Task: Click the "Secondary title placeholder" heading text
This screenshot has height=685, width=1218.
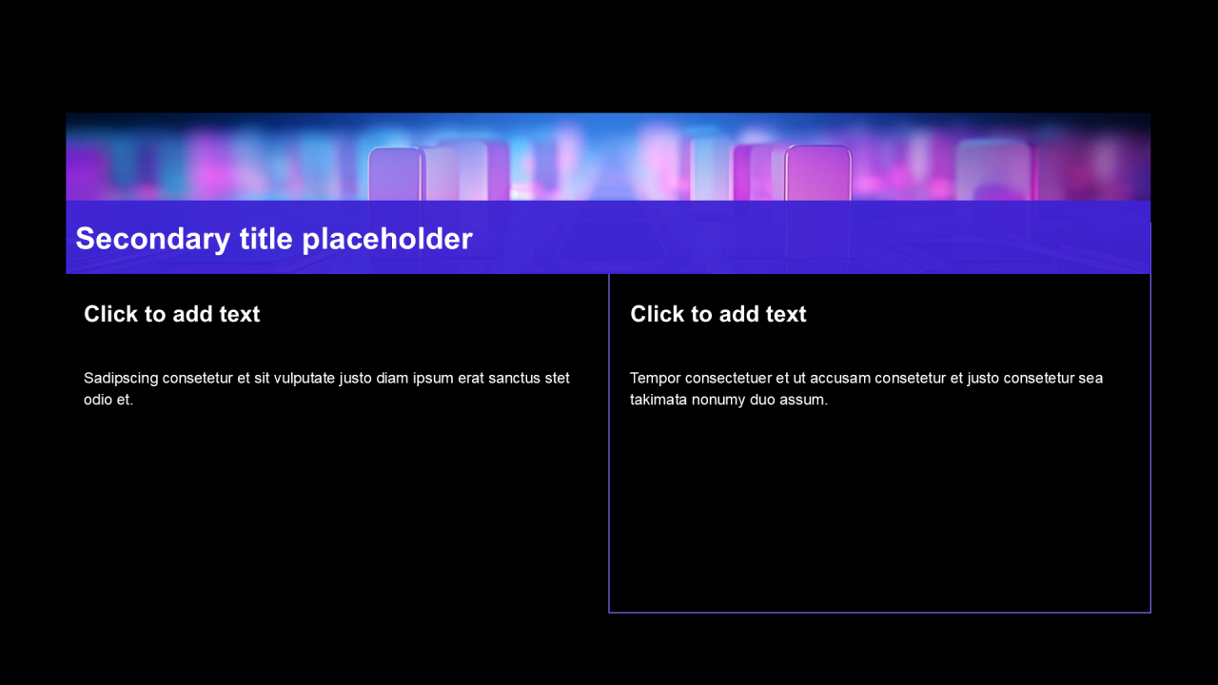Action: click(x=274, y=239)
